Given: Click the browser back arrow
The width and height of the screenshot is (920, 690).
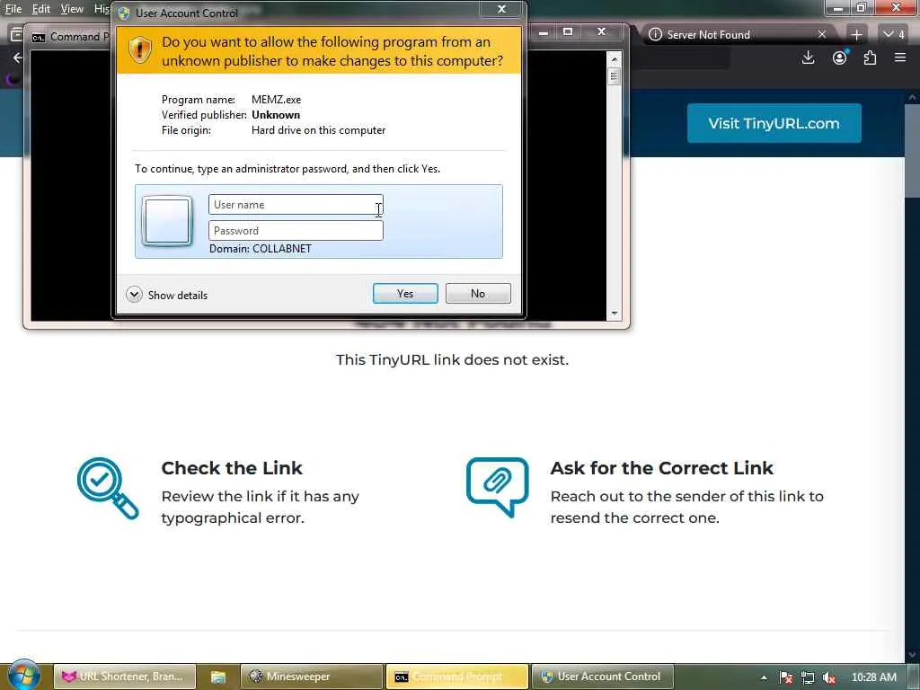Looking at the screenshot, I should coord(18,57).
